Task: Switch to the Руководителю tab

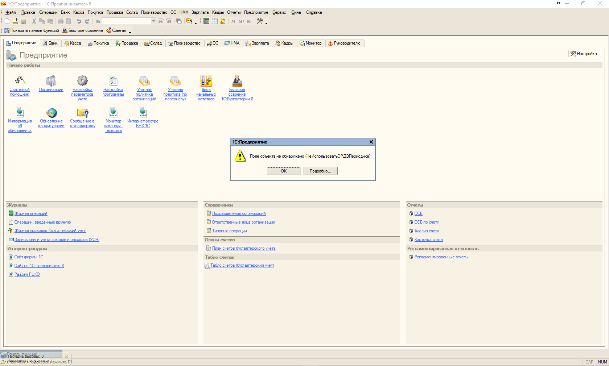Action: 344,43
